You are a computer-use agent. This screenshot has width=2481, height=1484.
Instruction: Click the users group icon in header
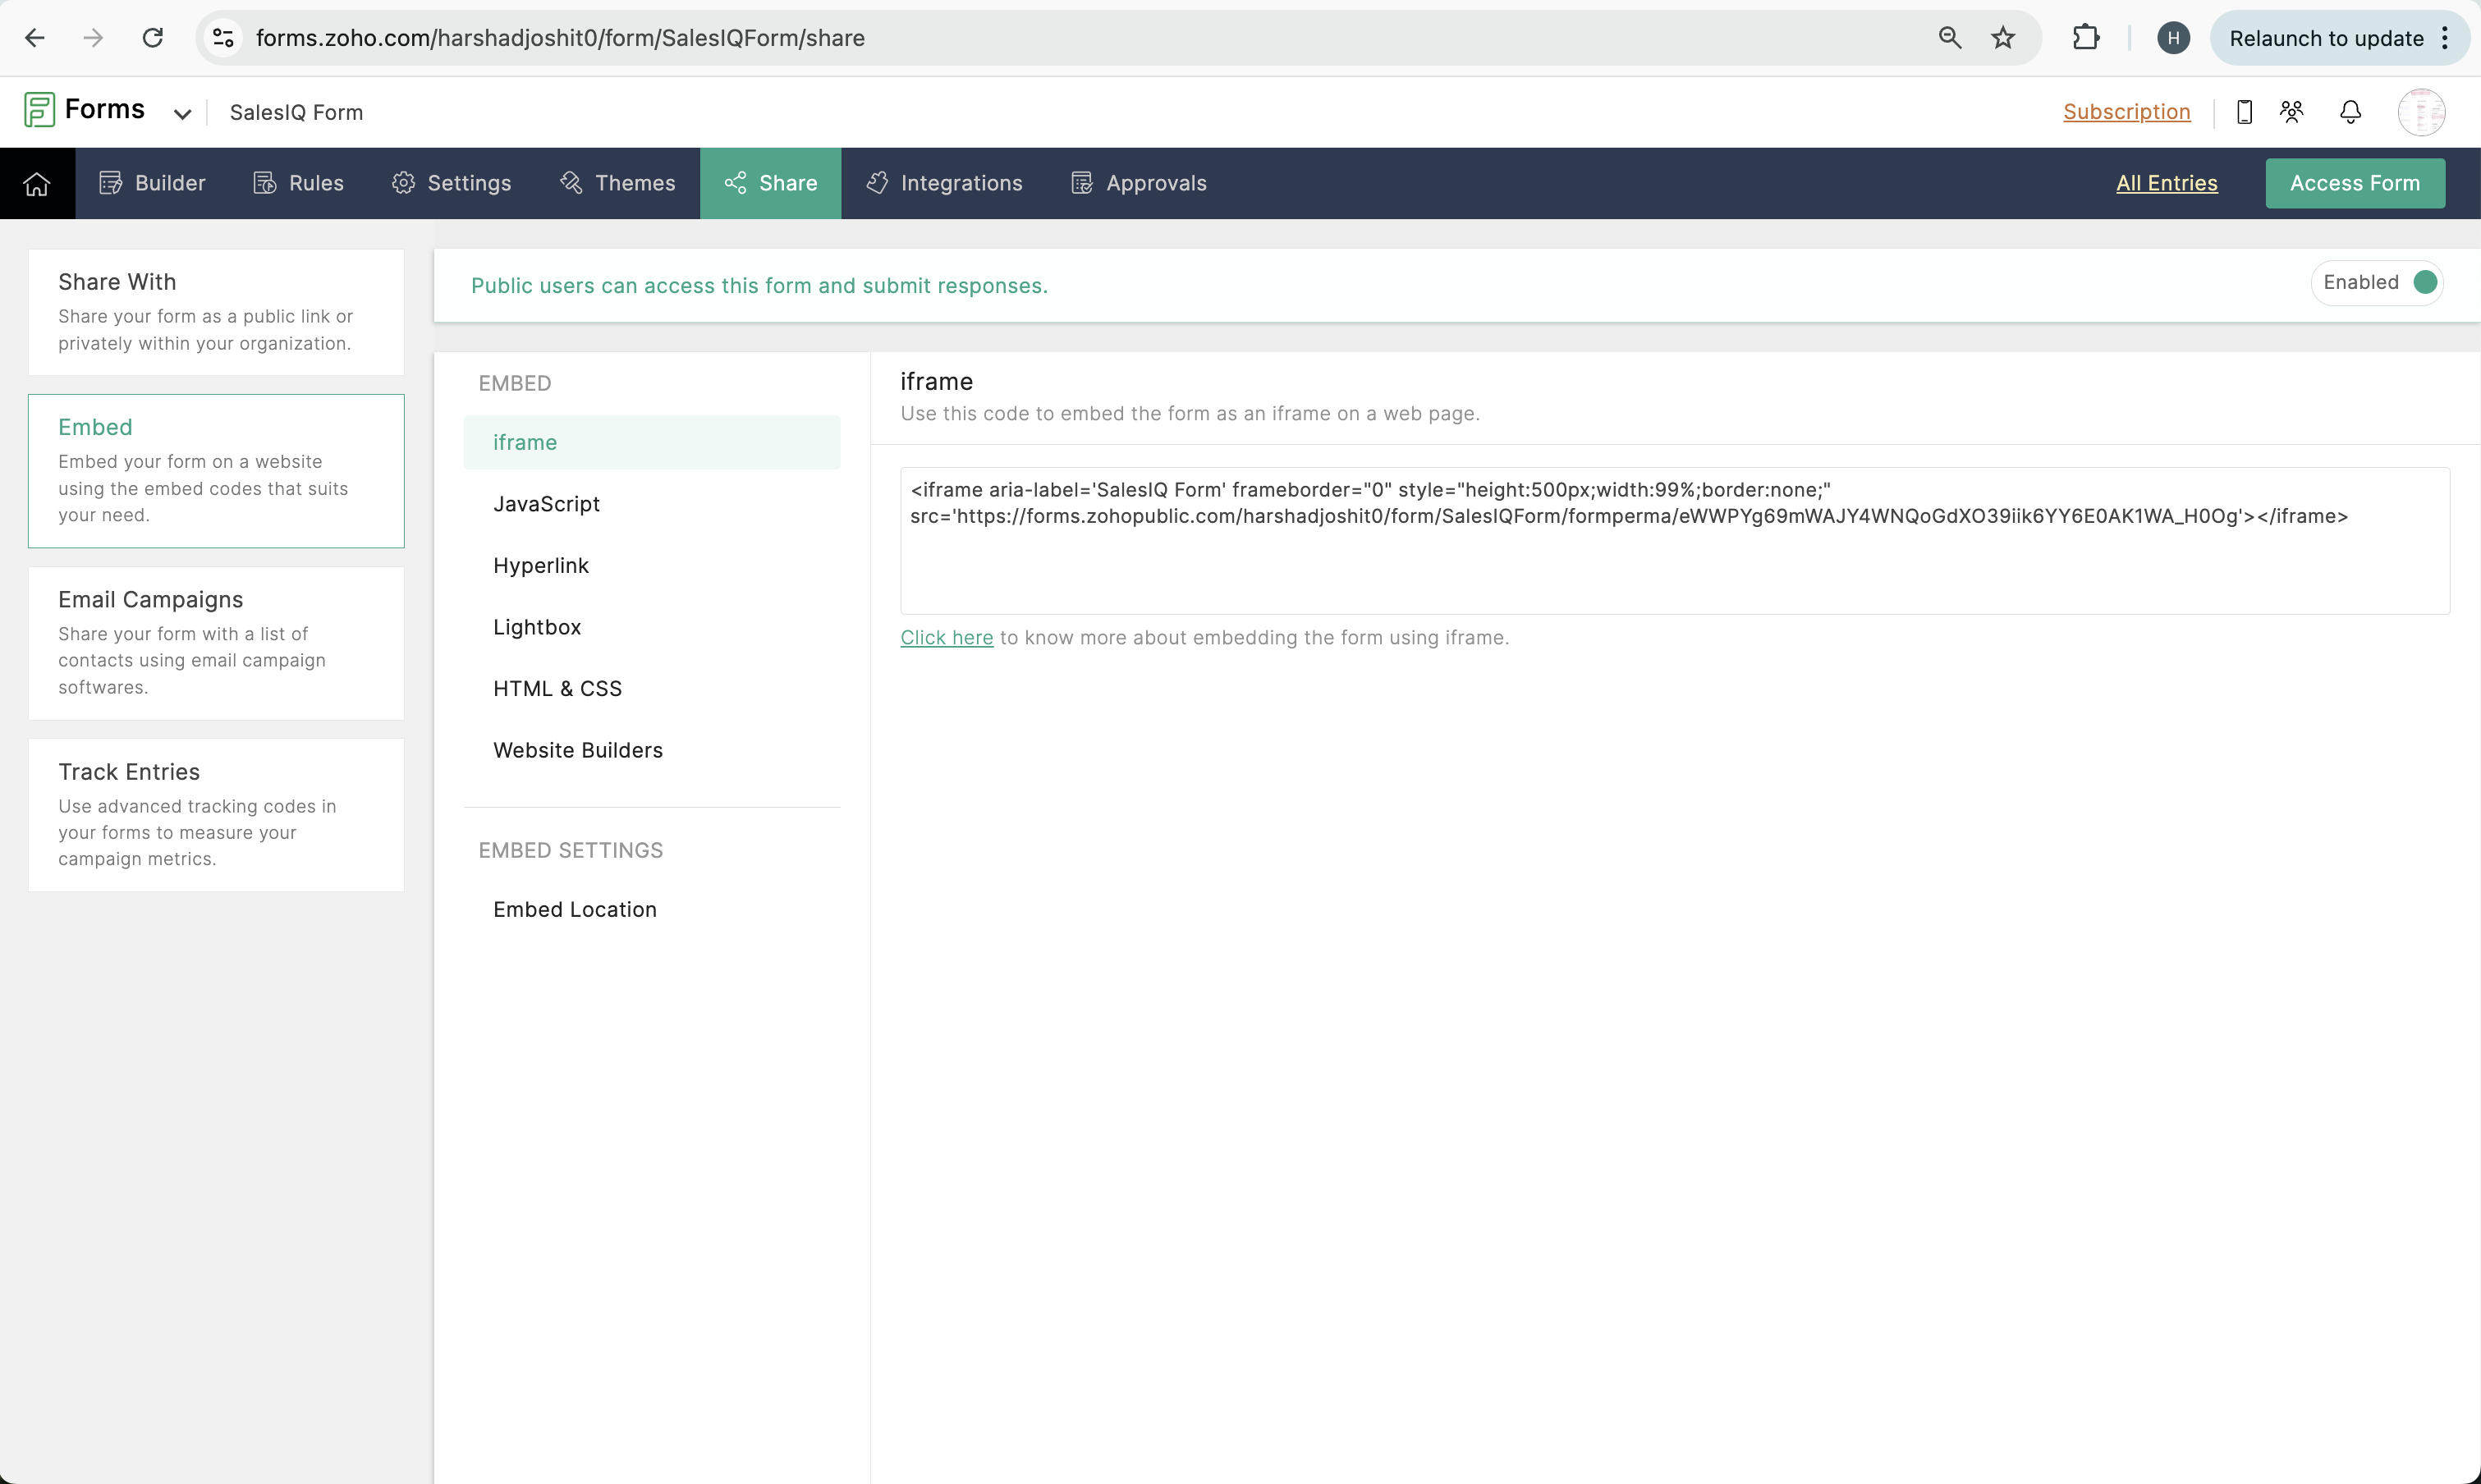[x=2291, y=112]
